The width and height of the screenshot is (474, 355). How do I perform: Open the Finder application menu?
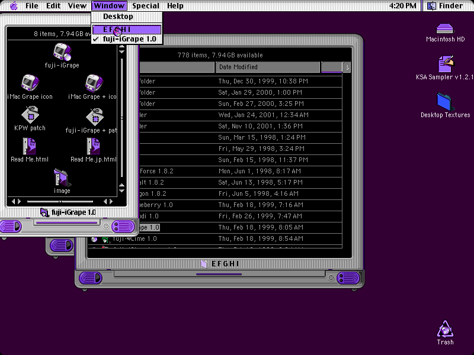click(447, 6)
